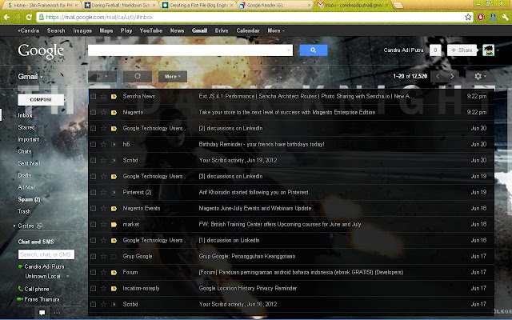Image resolution: width=512 pixels, height=320 pixels.
Task: Check the location-noreply email checkbox
Action: pos(94,288)
